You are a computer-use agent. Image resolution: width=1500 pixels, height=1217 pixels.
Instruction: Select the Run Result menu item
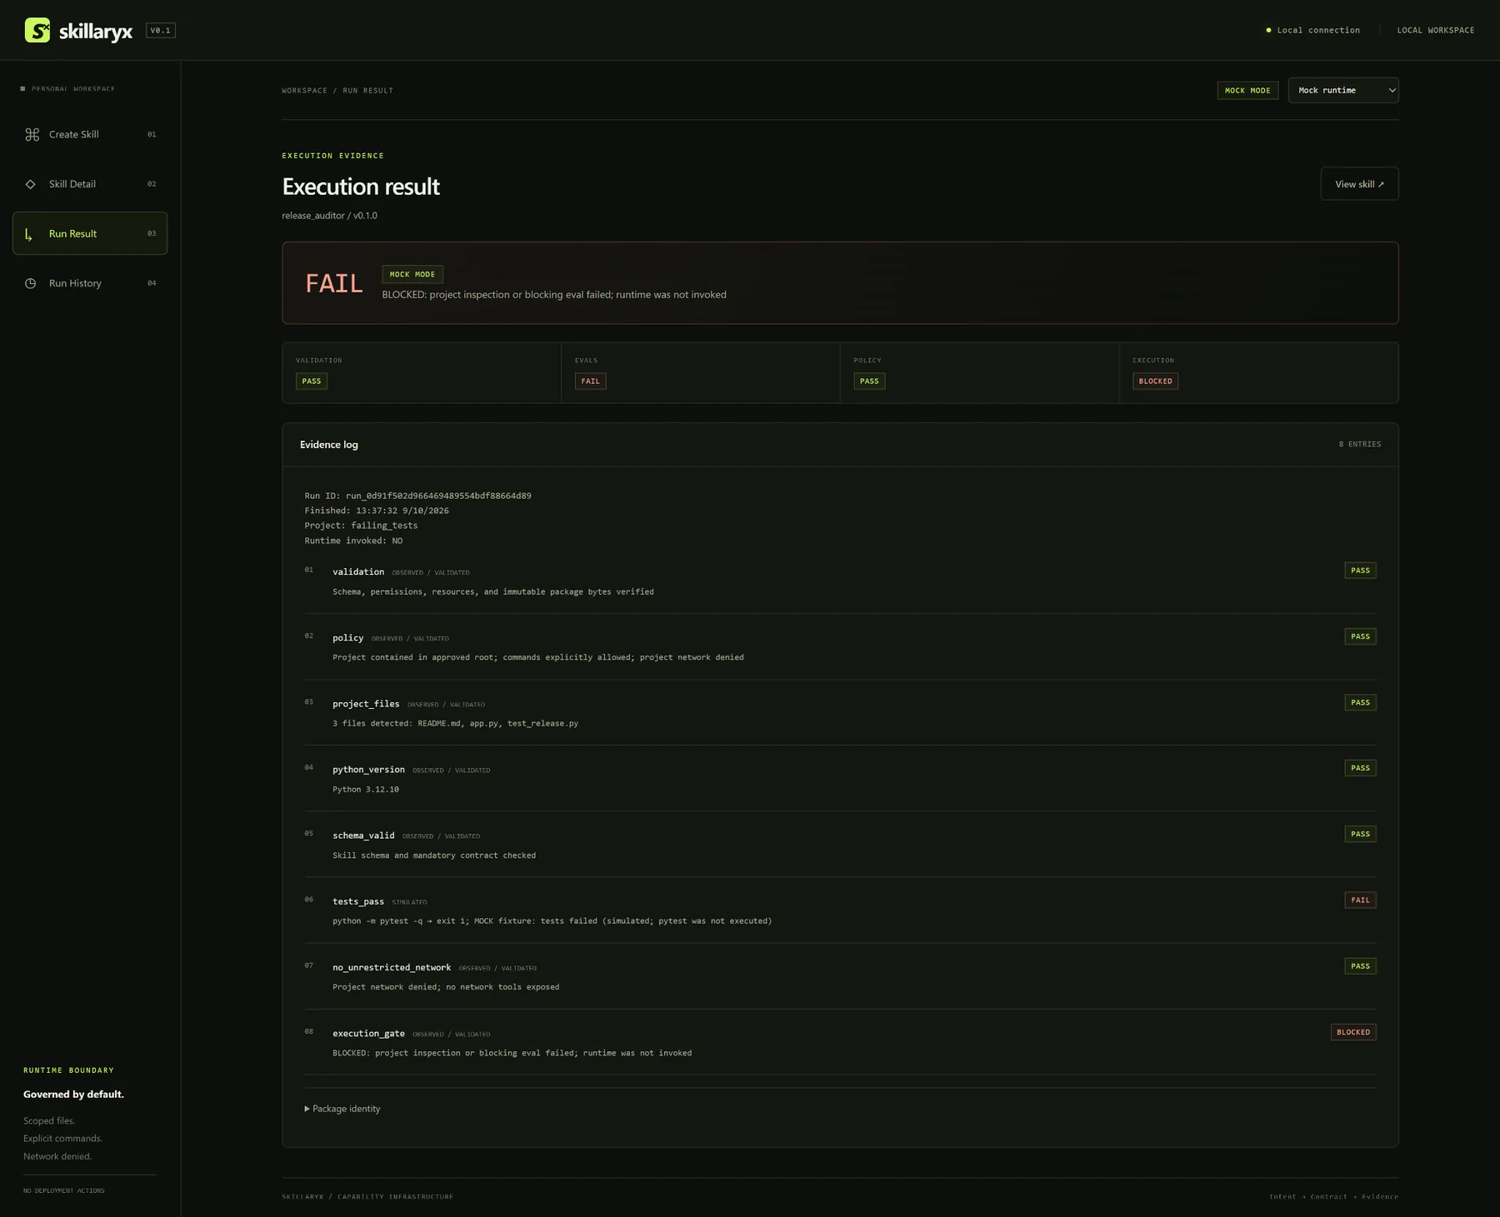click(90, 233)
